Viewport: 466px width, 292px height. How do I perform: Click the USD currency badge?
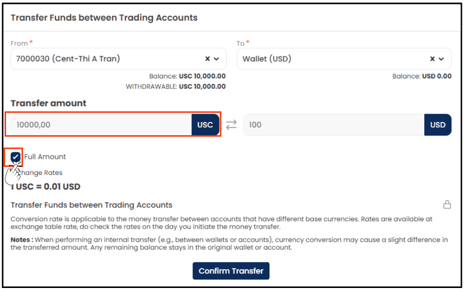438,125
